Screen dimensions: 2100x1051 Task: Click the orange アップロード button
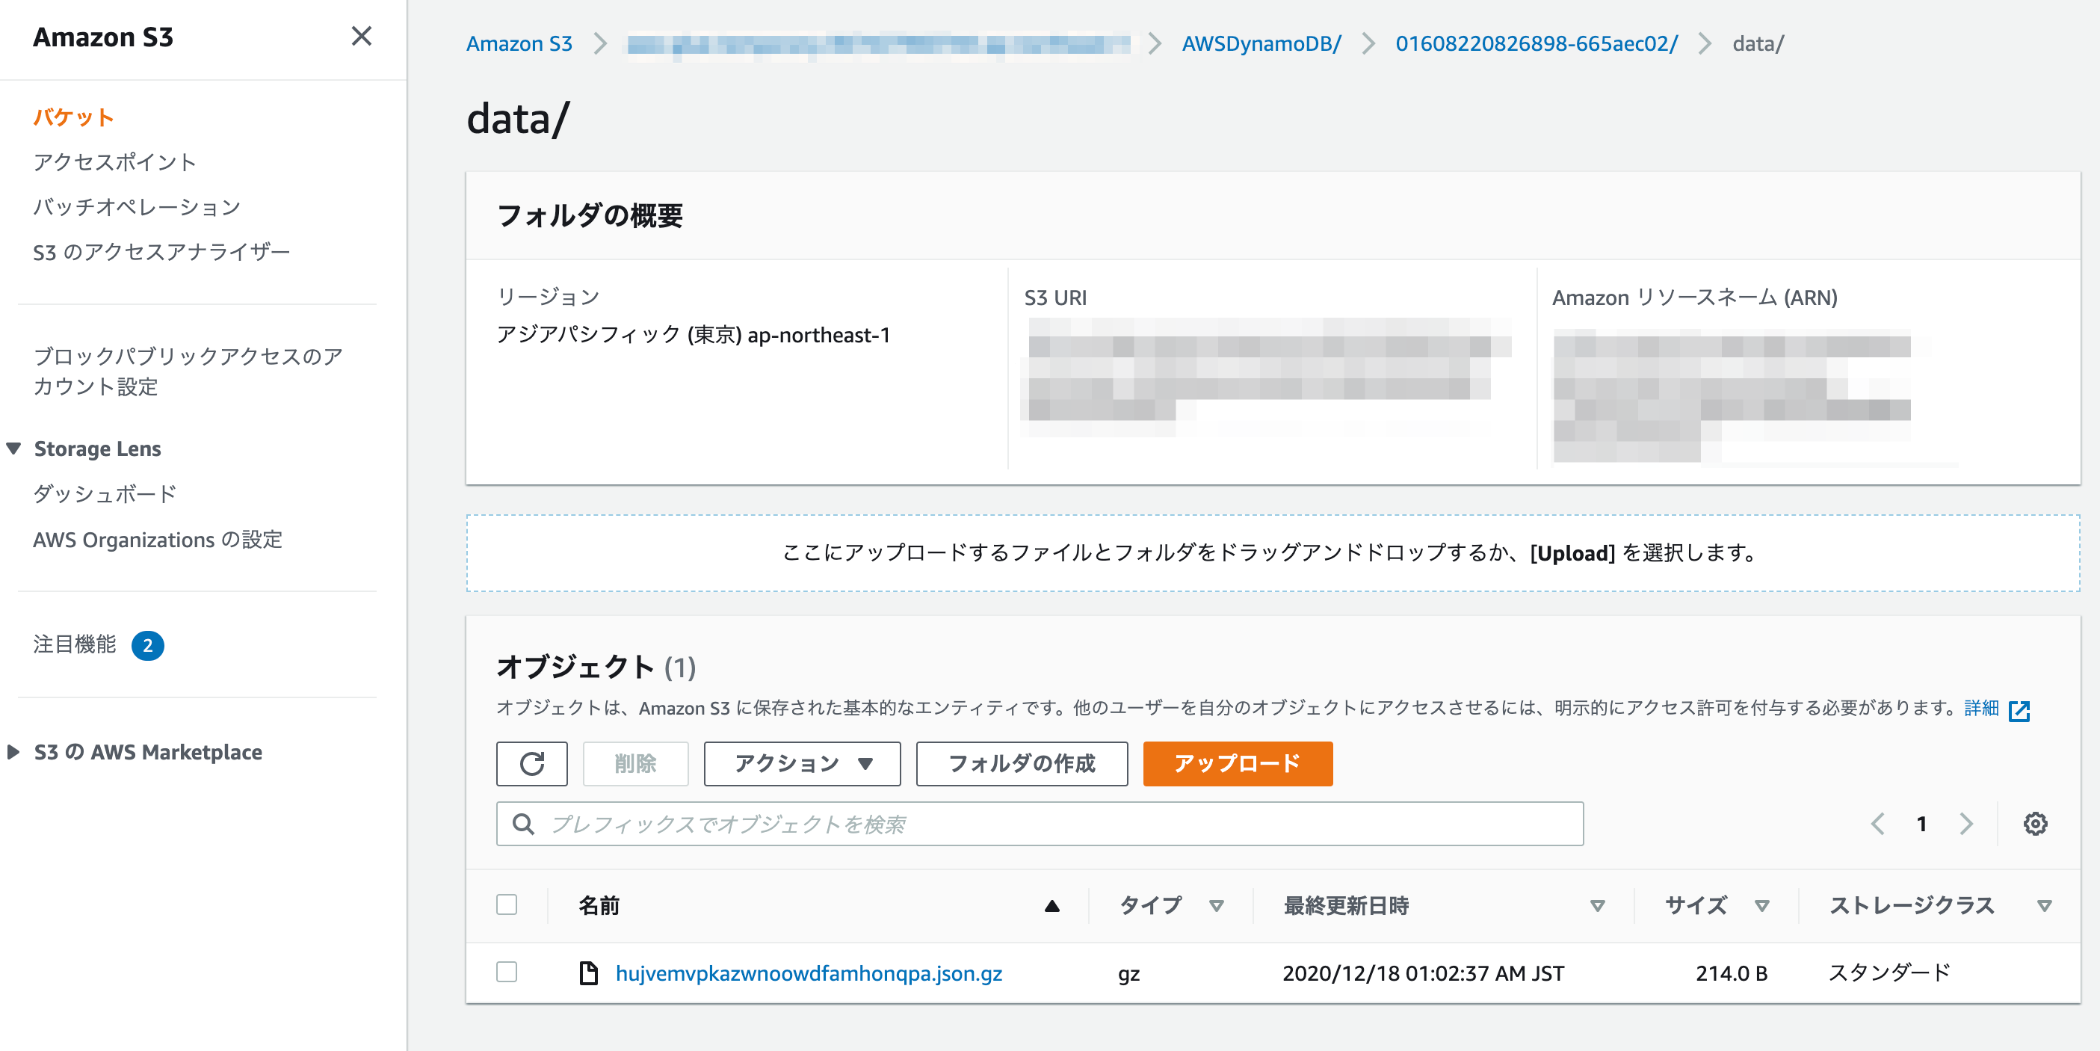point(1238,764)
